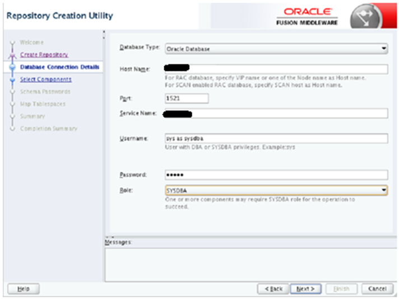Click the Port field showing 1521

pos(187,98)
